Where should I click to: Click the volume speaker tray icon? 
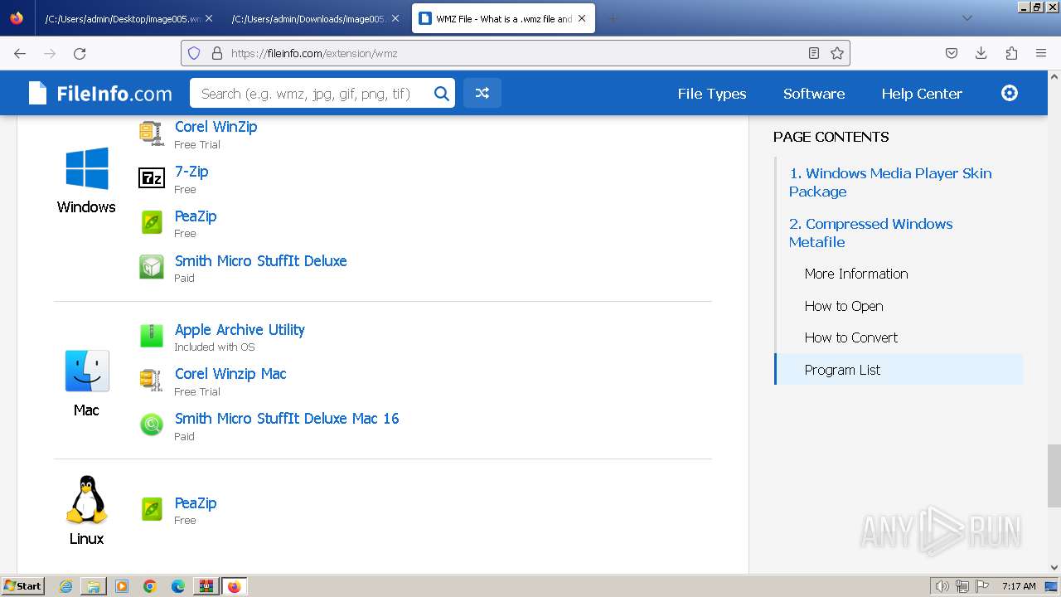pyautogui.click(x=942, y=586)
